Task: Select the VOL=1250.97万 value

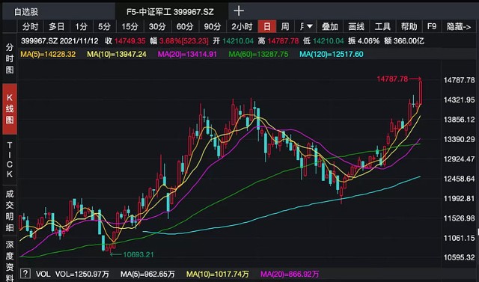Action: [x=82, y=274]
